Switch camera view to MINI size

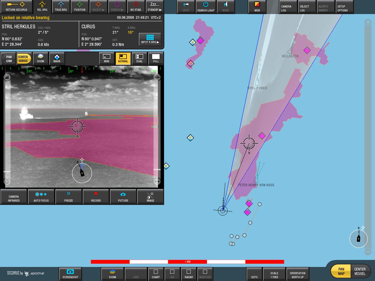(107, 58)
